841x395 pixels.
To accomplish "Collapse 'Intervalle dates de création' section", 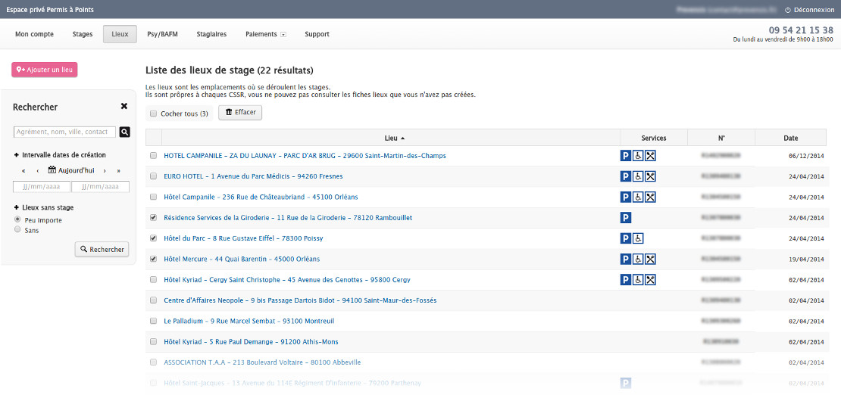I will click(x=16, y=155).
